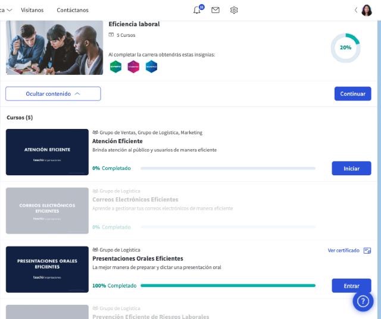Expand the dropdown chevron left of Visítanos
This screenshot has height=319, width=381.
(10, 10)
